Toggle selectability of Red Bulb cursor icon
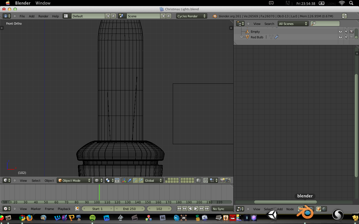The height and width of the screenshot is (224, 359). click(346, 37)
